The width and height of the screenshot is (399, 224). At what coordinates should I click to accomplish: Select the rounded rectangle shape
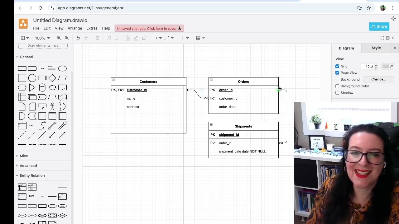point(32,68)
